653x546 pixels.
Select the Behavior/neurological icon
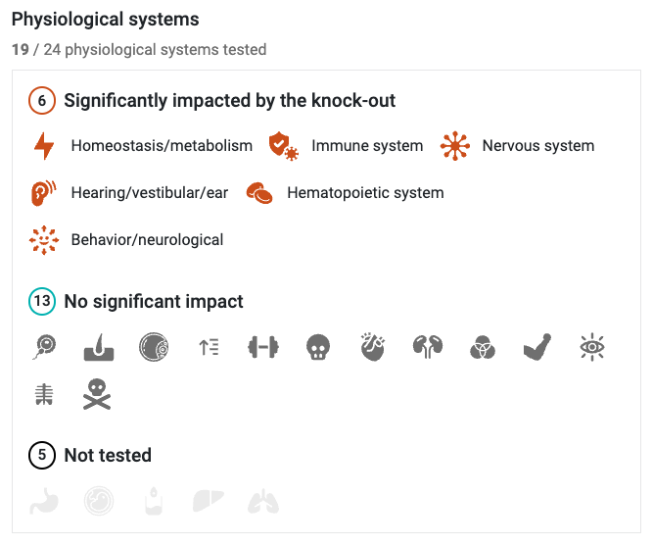point(44,240)
